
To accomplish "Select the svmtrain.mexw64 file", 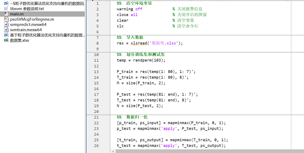I will point(26,30).
